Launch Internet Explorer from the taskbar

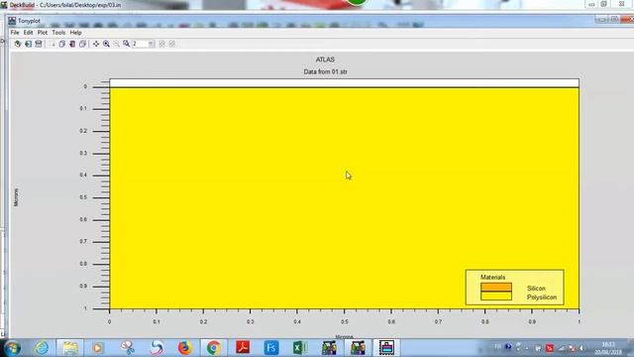(x=42, y=348)
